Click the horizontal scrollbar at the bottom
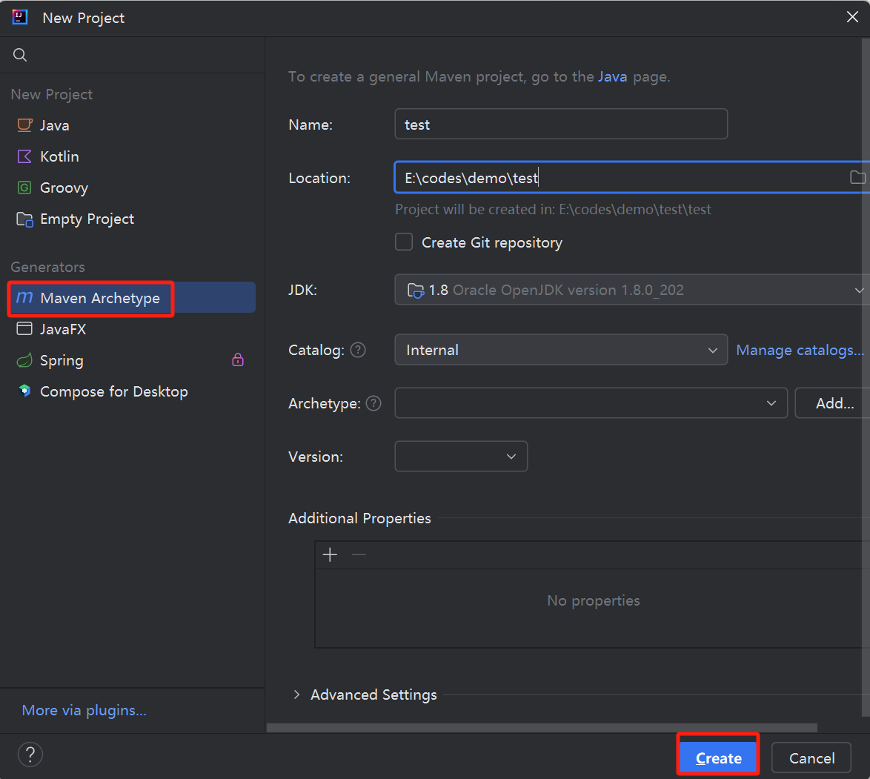Image resolution: width=870 pixels, height=779 pixels. pos(541,728)
